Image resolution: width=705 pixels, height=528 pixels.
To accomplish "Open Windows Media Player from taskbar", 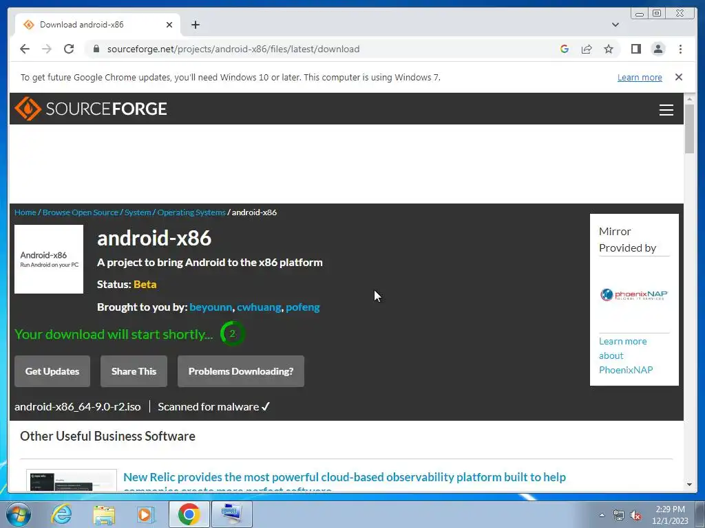I will (146, 514).
